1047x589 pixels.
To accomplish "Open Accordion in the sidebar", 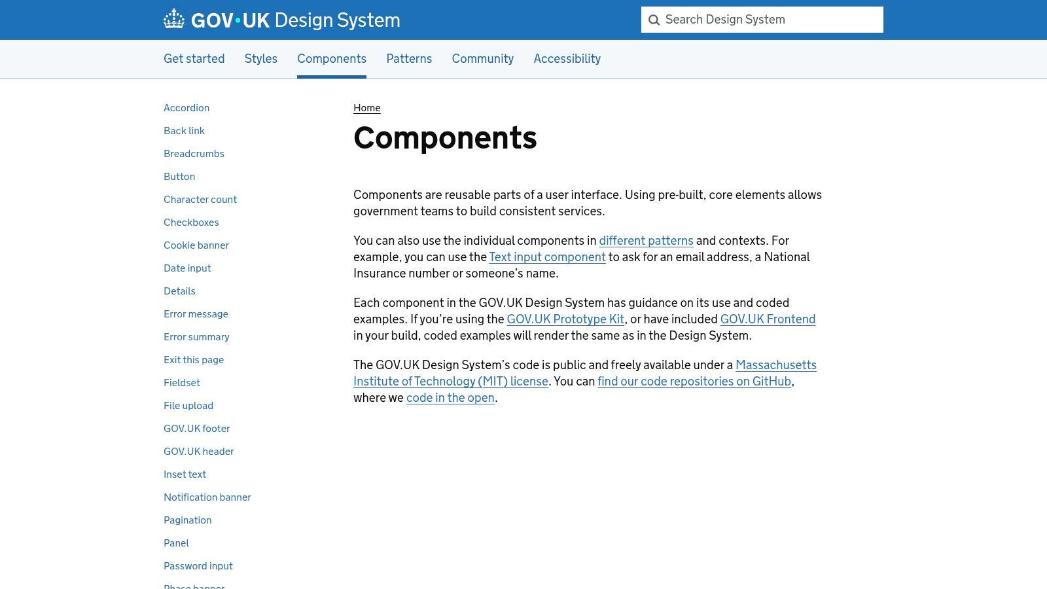I will [186, 108].
